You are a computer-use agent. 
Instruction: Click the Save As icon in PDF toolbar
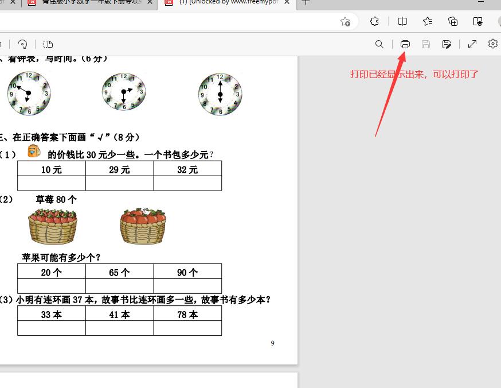[x=447, y=44]
